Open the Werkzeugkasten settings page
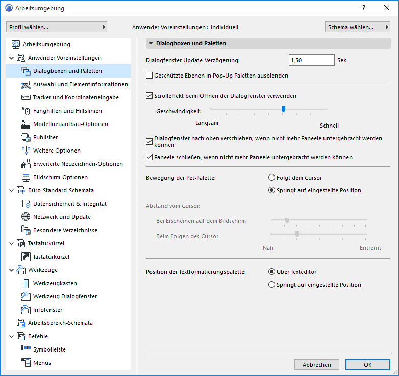The width and height of the screenshot is (399, 376). tap(55, 283)
